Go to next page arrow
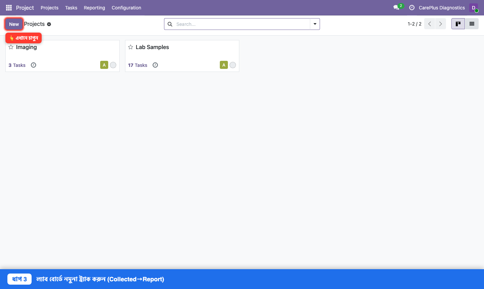Screen dimensions: 484x289 point(441,24)
